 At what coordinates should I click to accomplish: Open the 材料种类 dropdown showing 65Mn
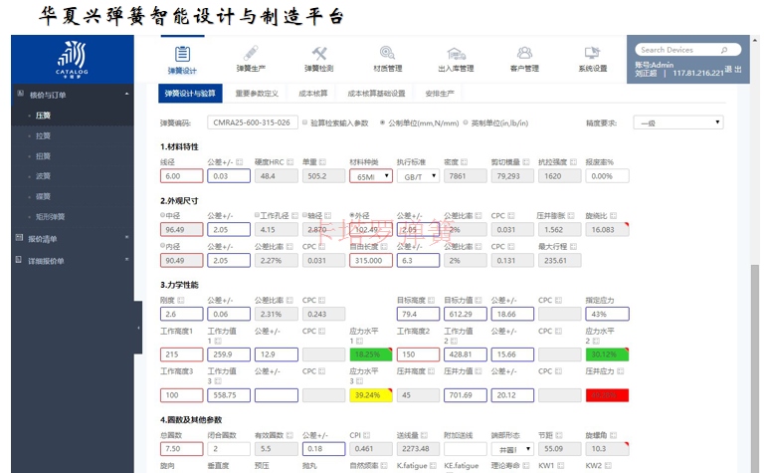pos(371,176)
